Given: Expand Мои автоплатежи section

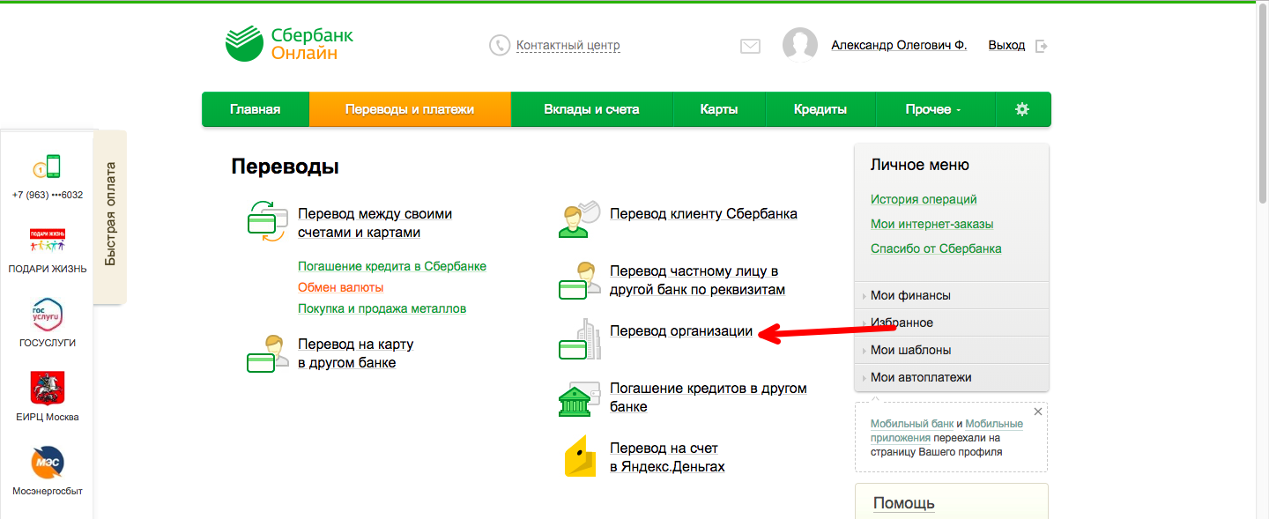Looking at the screenshot, I should (952, 378).
